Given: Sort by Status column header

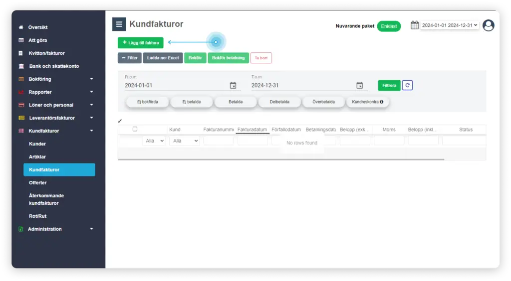Looking at the screenshot, I should tap(466, 130).
